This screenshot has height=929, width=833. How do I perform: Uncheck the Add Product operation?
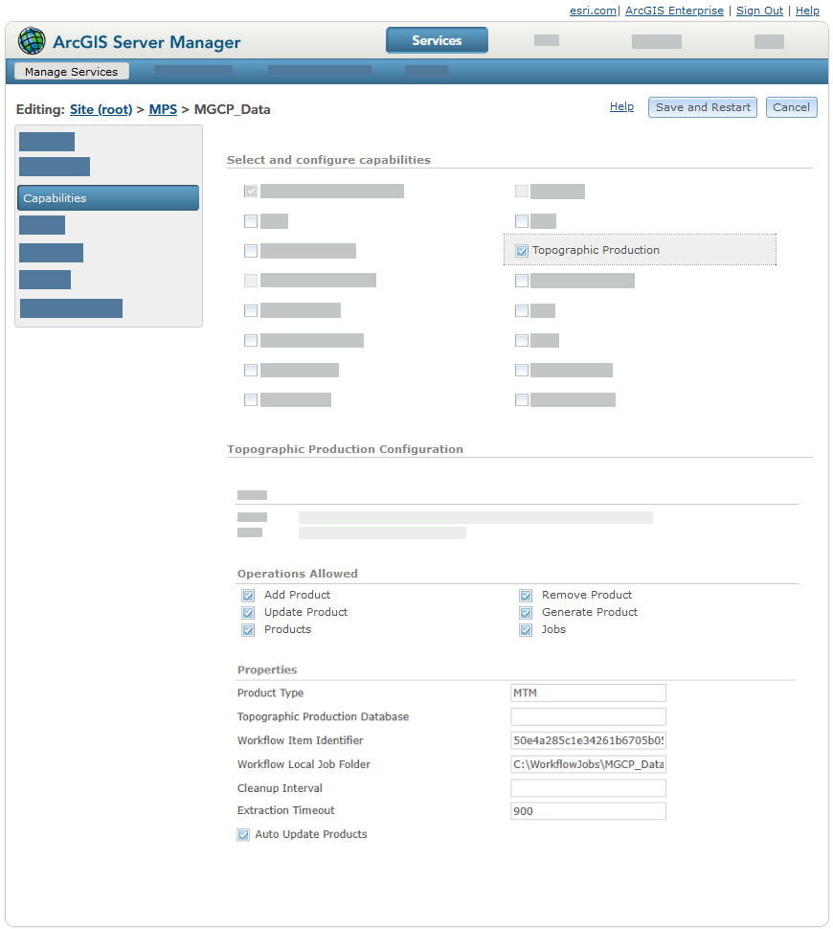[x=249, y=595]
